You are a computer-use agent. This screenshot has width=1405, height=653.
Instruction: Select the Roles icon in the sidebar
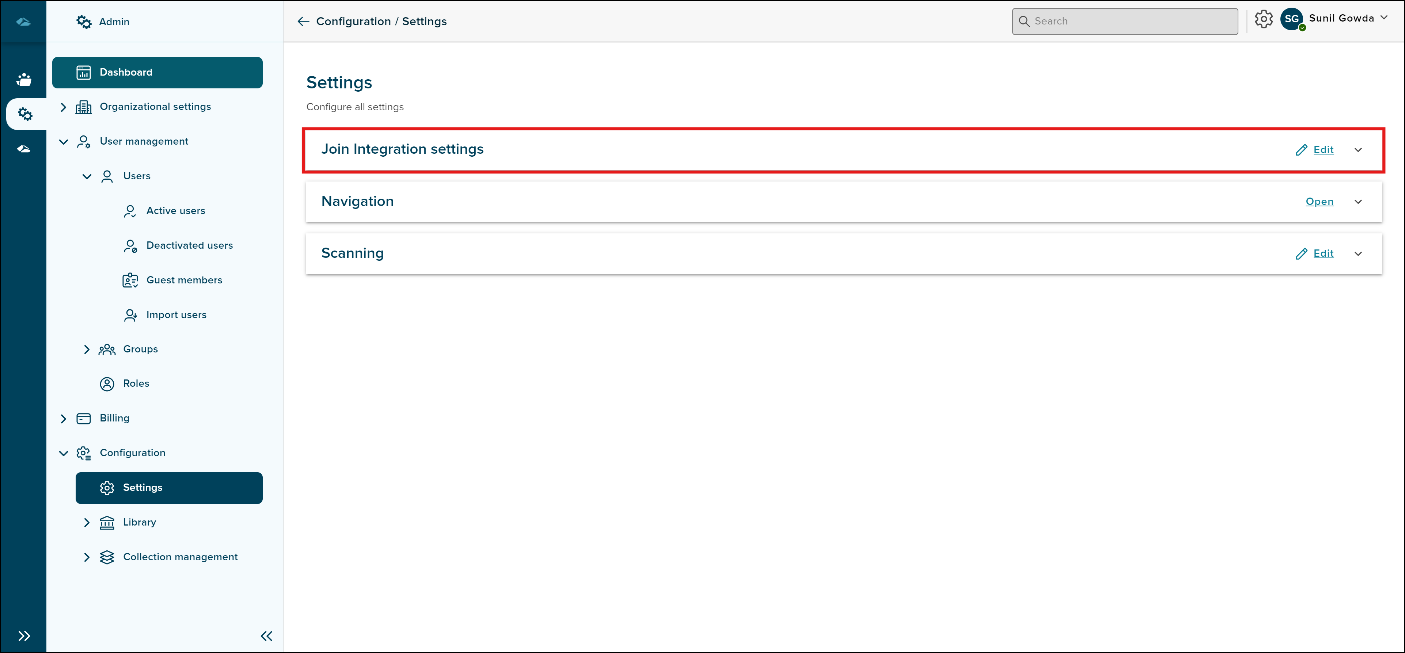107,383
